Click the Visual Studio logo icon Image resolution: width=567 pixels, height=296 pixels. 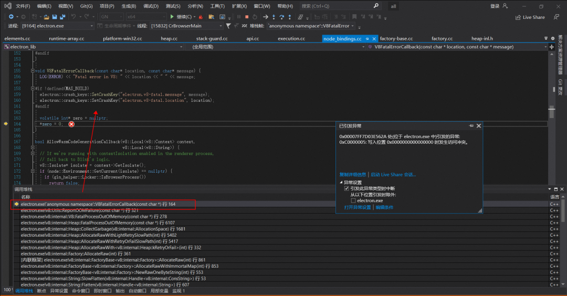7,6
